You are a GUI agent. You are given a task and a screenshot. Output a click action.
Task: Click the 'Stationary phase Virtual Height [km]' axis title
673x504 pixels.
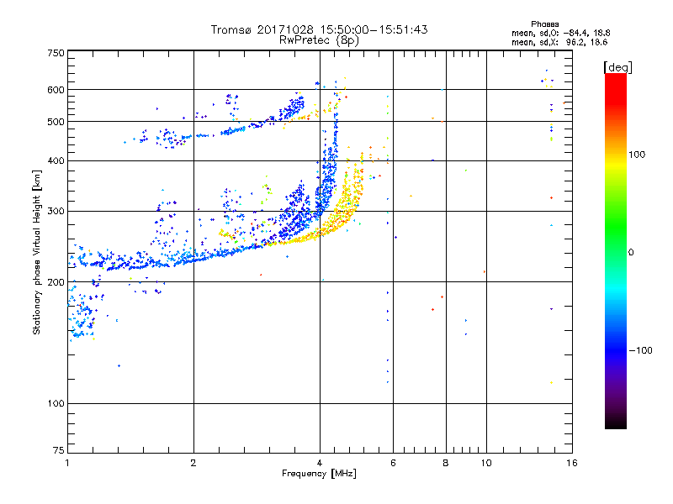[36, 253]
